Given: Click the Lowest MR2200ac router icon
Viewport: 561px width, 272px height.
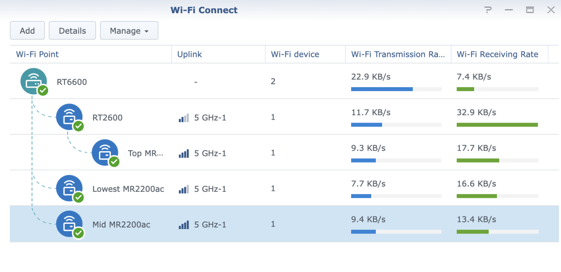Looking at the screenshot, I should (69, 188).
